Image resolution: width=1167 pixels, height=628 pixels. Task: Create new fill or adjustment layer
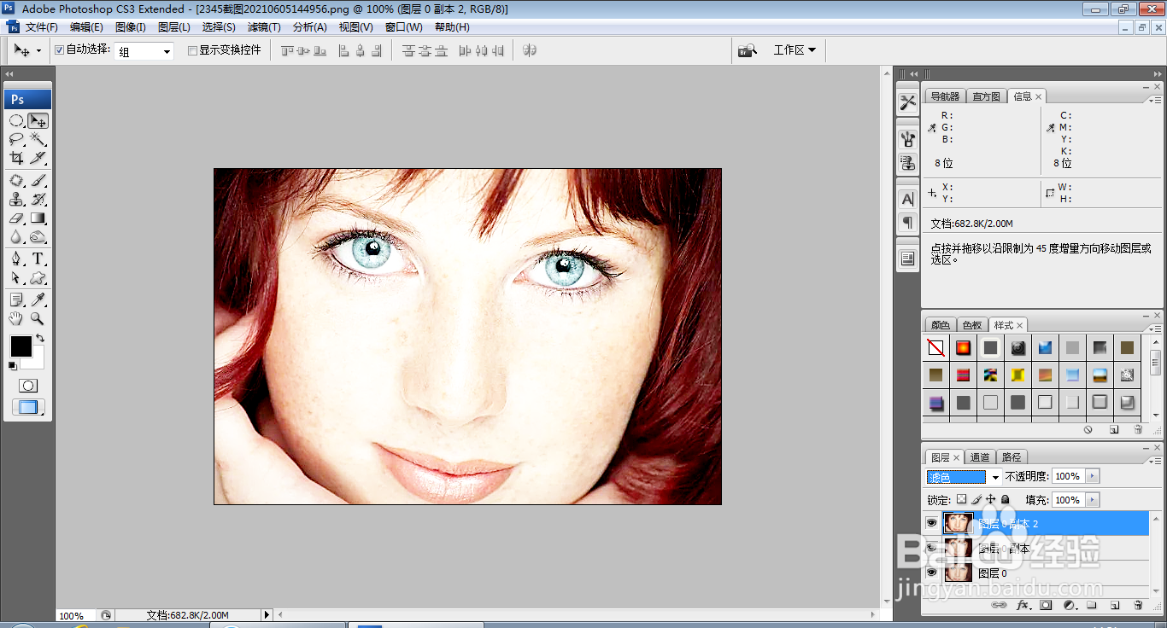click(1069, 605)
